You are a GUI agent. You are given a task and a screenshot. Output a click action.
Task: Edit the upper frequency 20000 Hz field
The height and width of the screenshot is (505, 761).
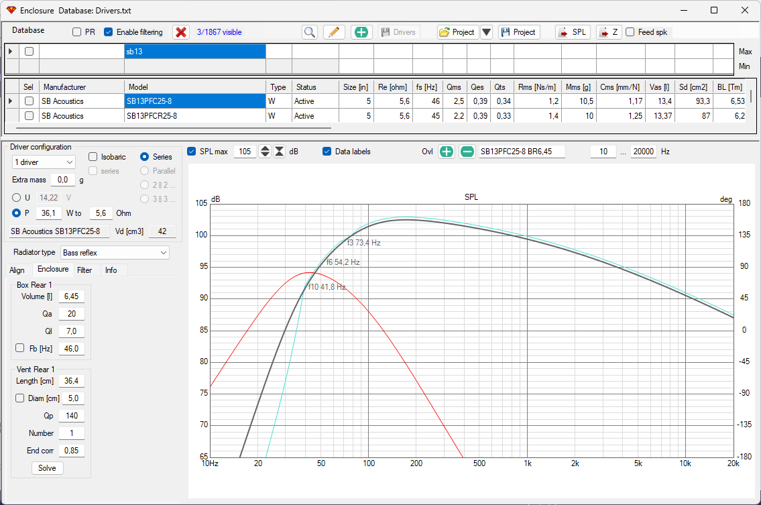tap(644, 152)
